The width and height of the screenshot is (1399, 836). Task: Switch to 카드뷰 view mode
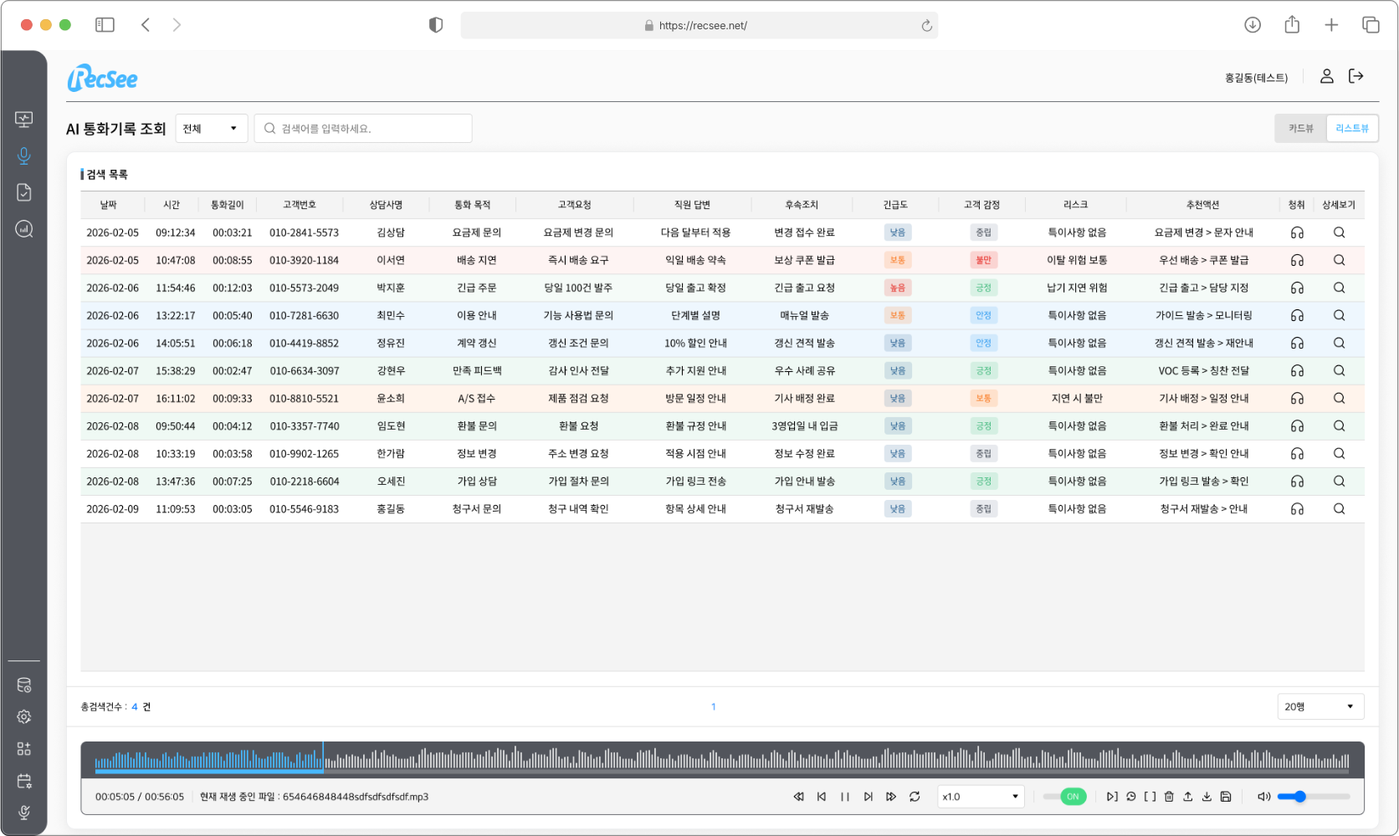(x=1300, y=128)
